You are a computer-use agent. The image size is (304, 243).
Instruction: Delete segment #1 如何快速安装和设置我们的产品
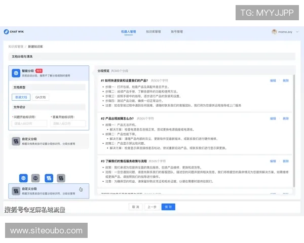[286, 80]
